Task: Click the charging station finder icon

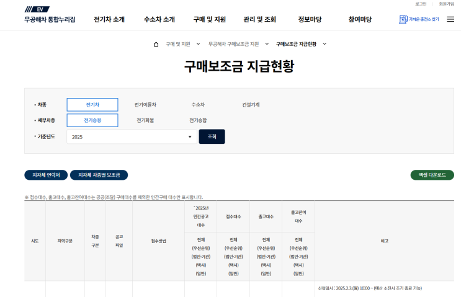Action: tap(403, 19)
